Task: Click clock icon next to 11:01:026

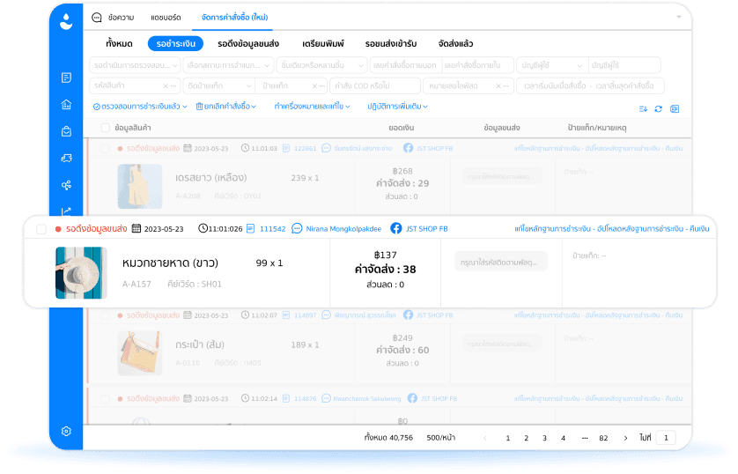Action: [x=203, y=228]
